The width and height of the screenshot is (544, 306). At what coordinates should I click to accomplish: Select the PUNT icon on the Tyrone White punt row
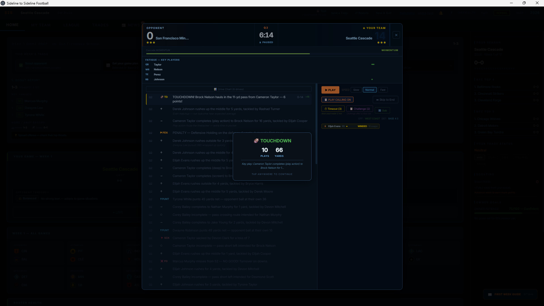point(164,199)
